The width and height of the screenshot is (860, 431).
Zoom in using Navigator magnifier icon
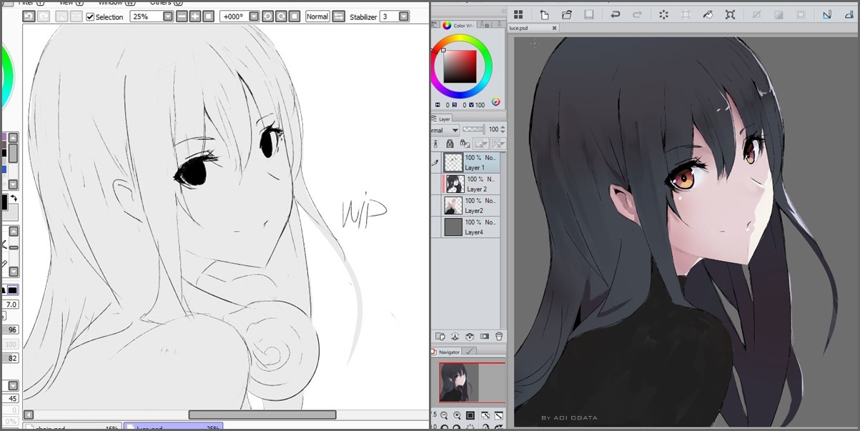(x=457, y=415)
